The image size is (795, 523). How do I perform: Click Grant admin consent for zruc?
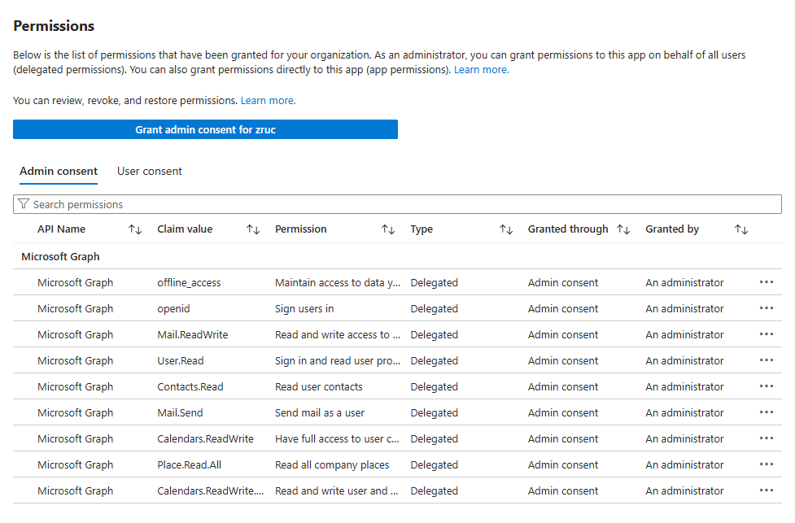(x=205, y=129)
